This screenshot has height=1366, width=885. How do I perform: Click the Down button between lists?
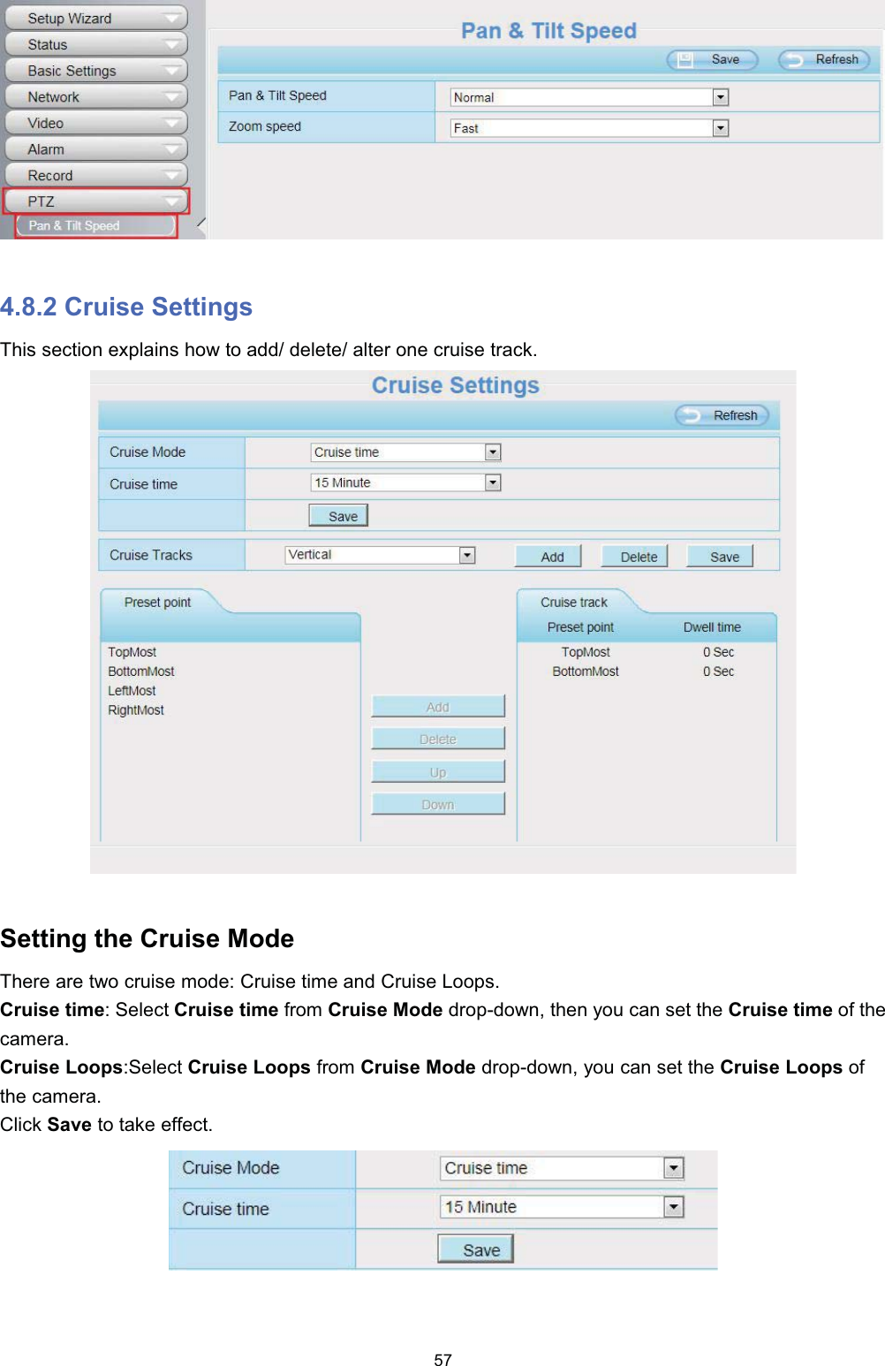(438, 804)
